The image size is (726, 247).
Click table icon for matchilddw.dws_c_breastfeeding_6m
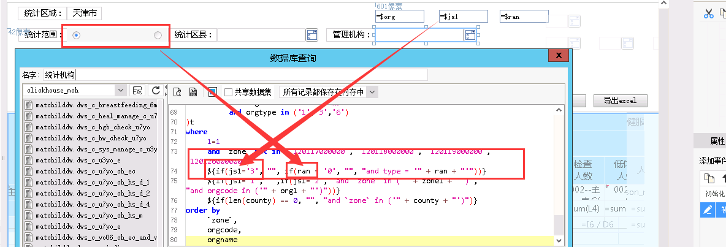[x=28, y=105]
